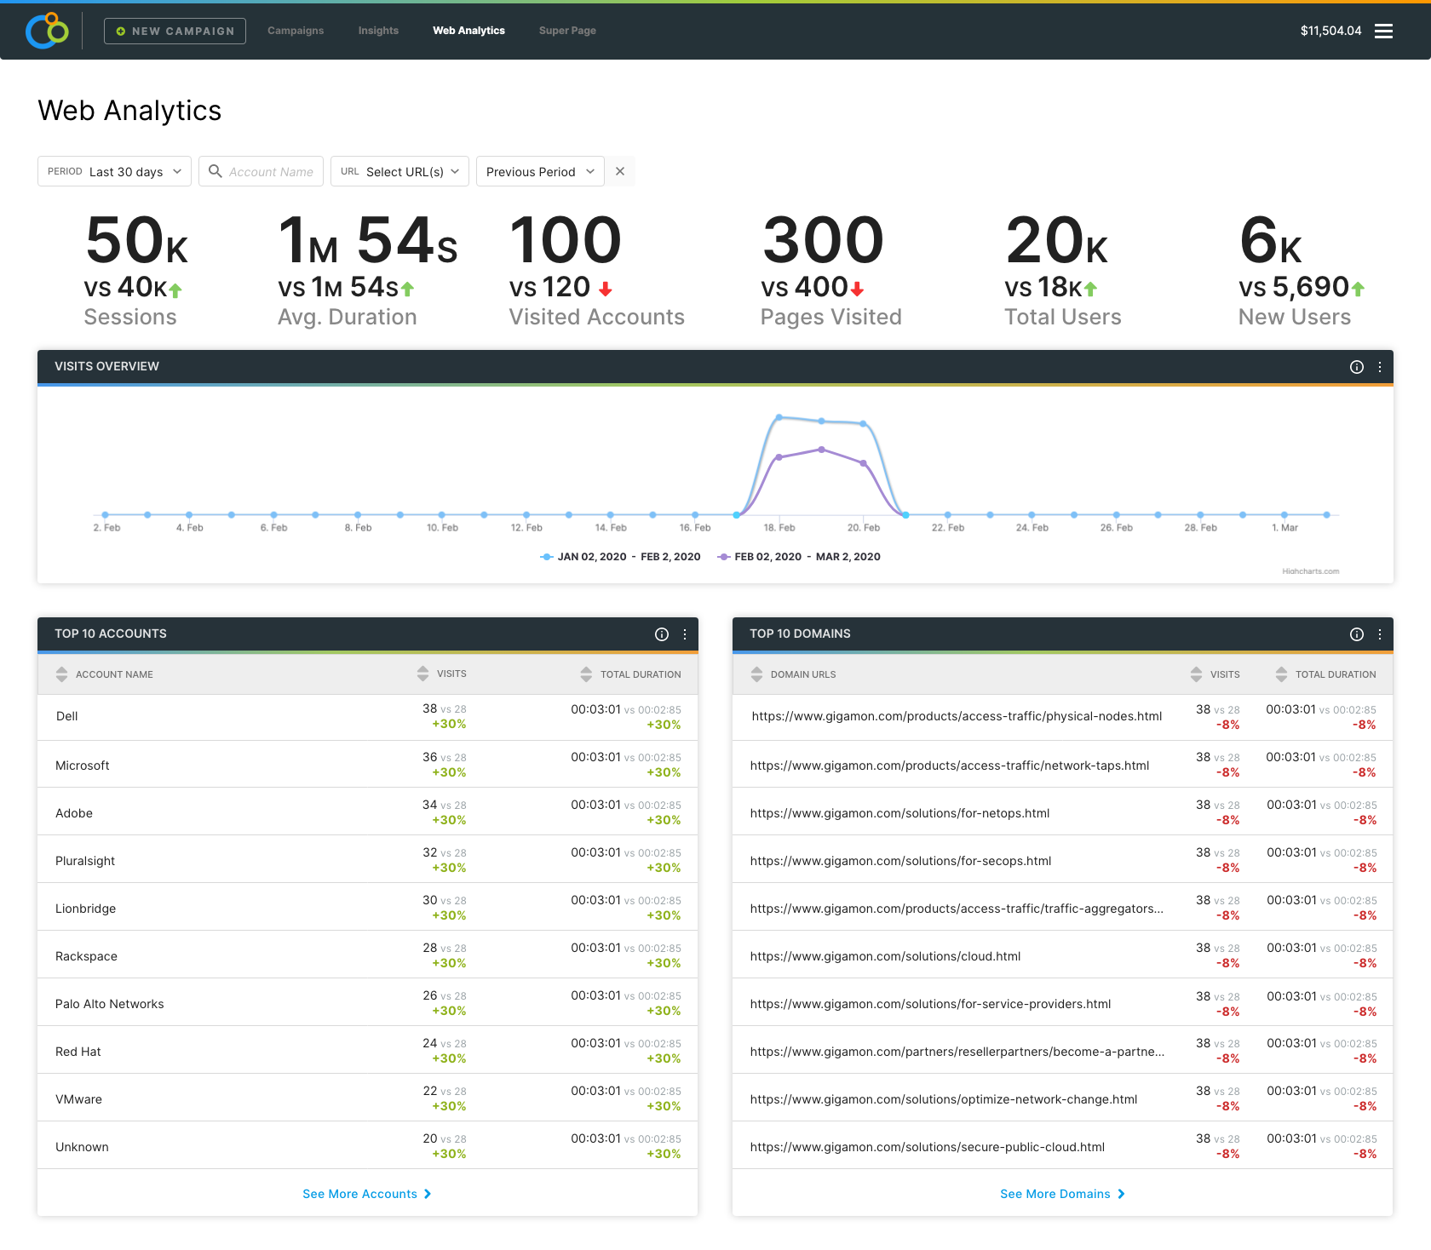Select the Lionbridge account row
The image size is (1431, 1250).
pyautogui.click(x=368, y=908)
